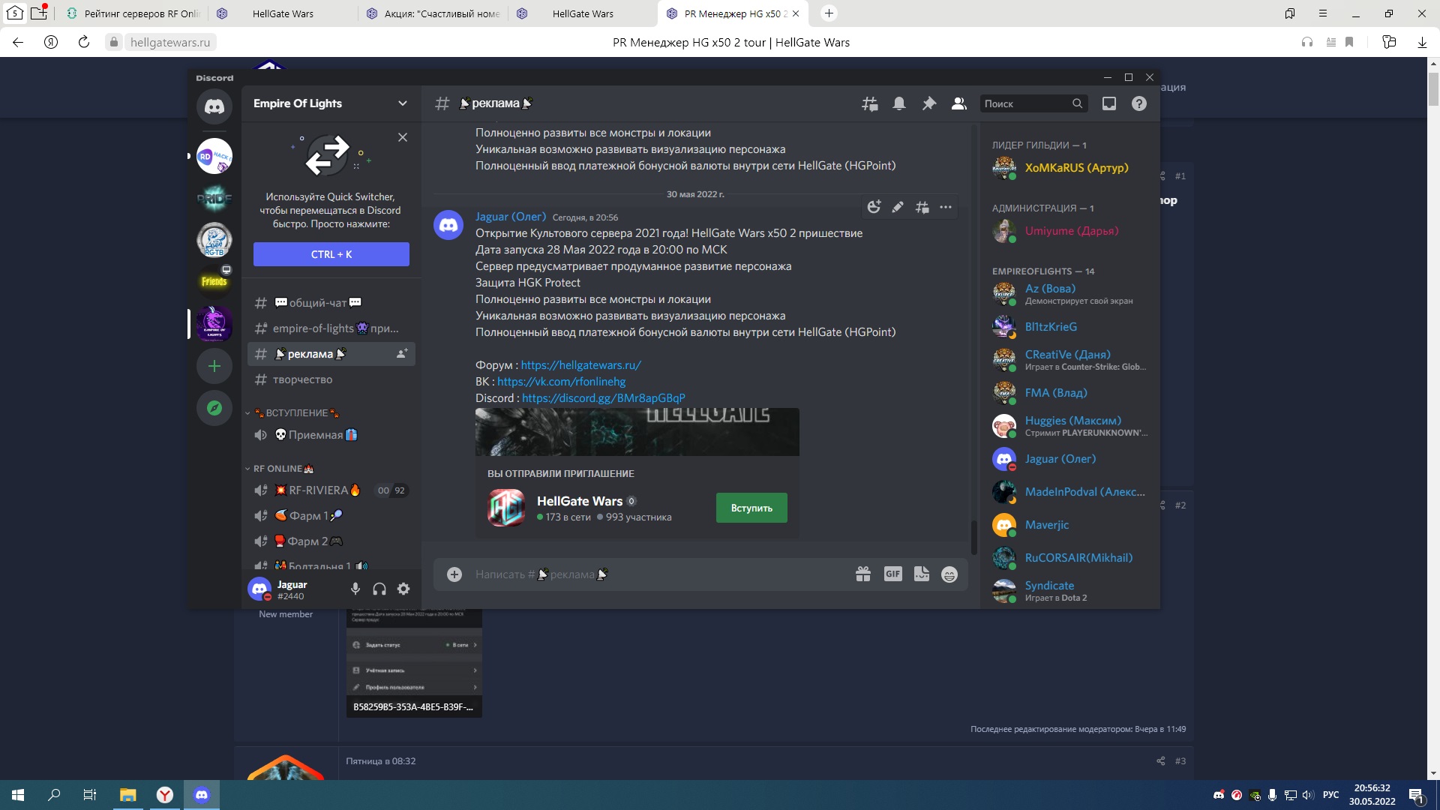Join the Приемная voice channel
The image size is (1440, 810).
[x=331, y=435]
